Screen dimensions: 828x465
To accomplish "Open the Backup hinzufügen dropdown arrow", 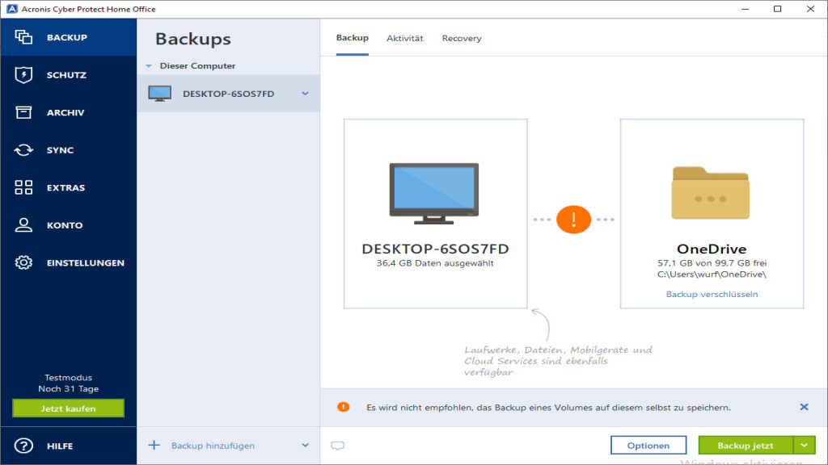I will (305, 445).
